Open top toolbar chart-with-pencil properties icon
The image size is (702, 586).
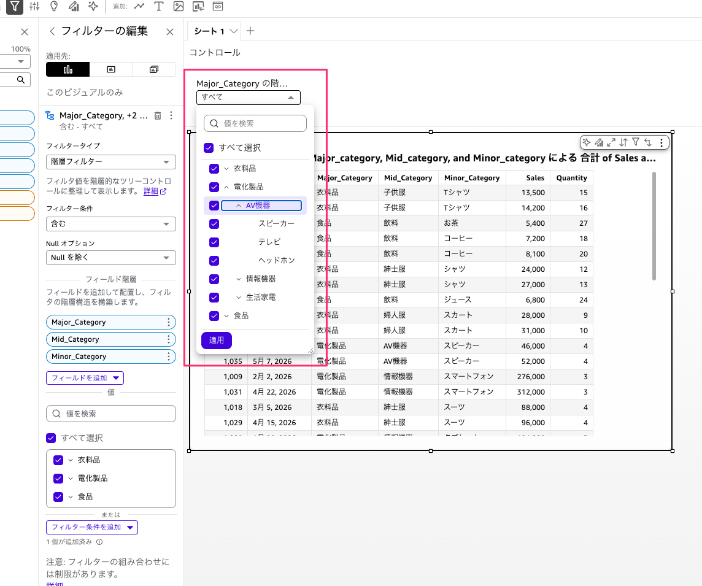pyautogui.click(x=74, y=6)
